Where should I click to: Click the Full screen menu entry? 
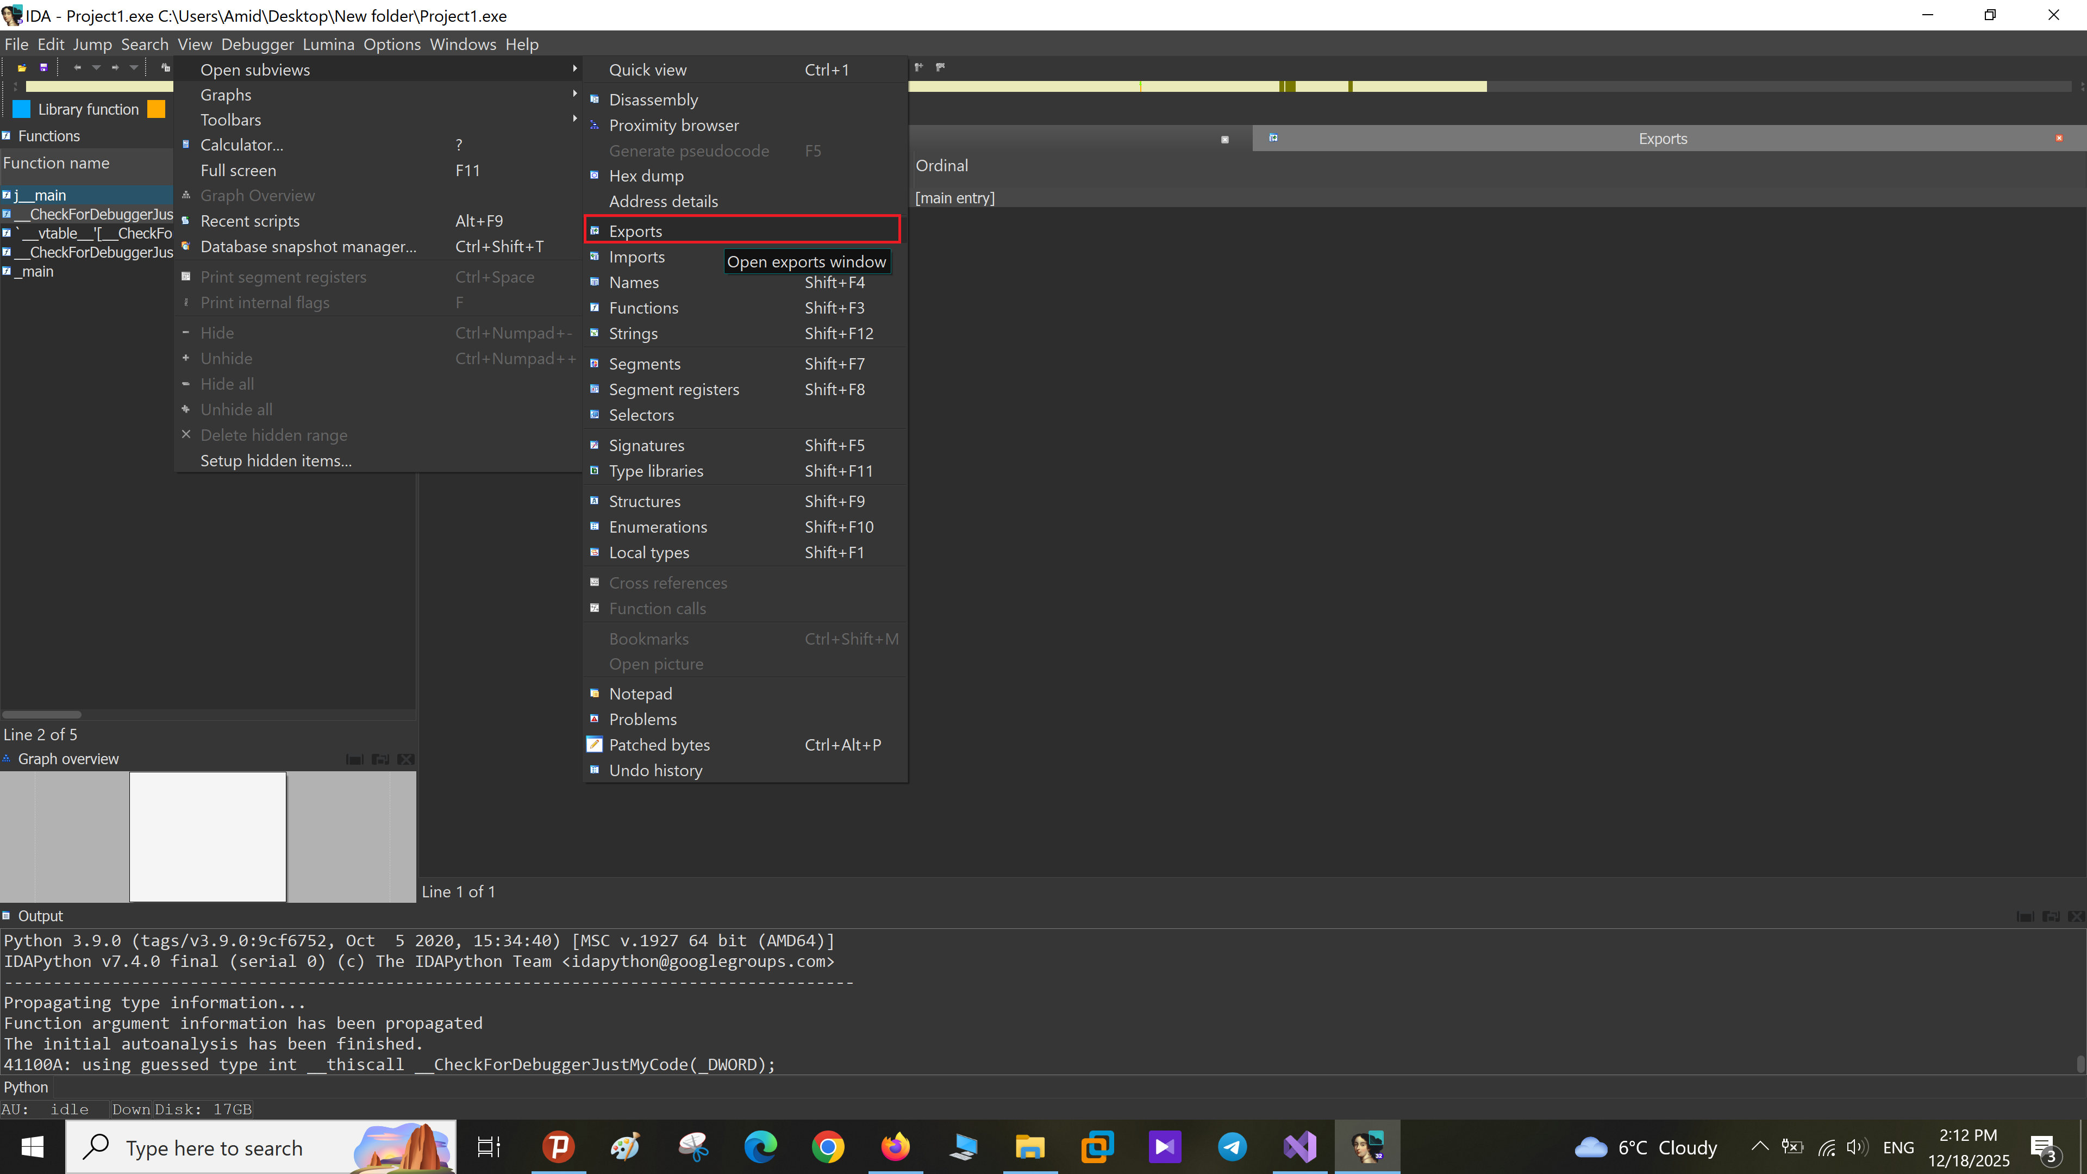click(x=238, y=171)
